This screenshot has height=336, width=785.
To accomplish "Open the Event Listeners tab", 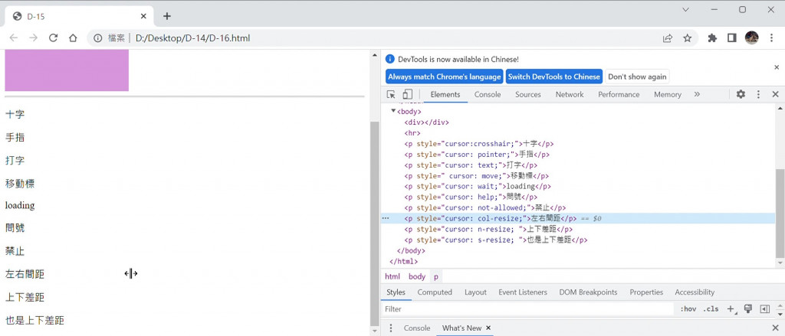I will click(523, 292).
